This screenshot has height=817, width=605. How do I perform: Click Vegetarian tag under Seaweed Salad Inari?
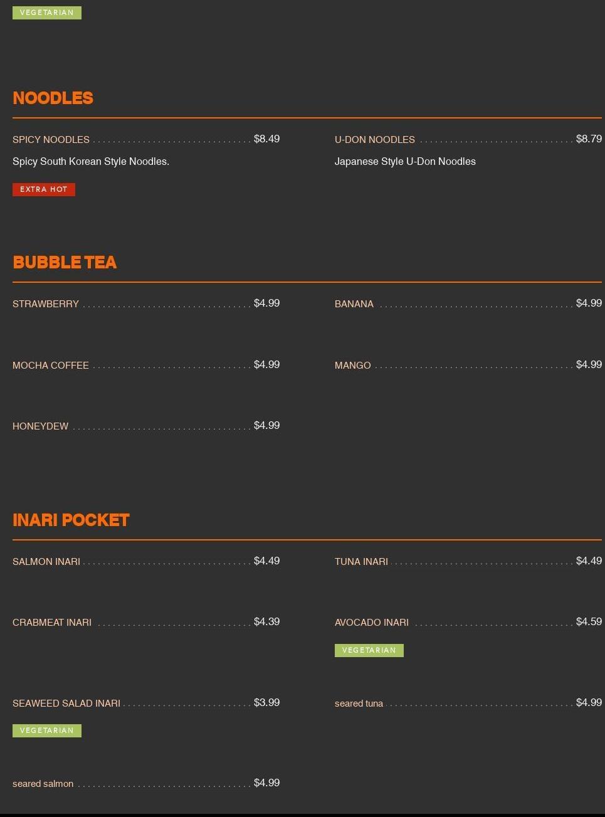coord(47,730)
